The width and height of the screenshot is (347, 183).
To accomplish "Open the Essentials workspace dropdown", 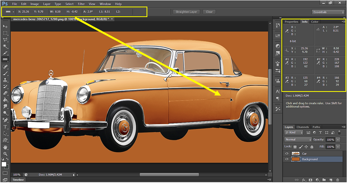I will click(x=328, y=12).
